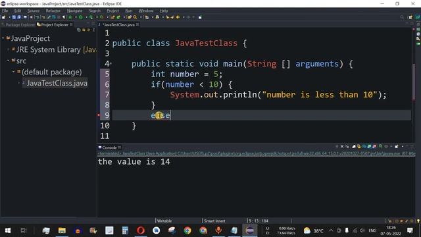Image resolution: width=421 pixels, height=237 pixels.
Task: Click Open Console icon in Console toolbar
Action: pos(396,146)
